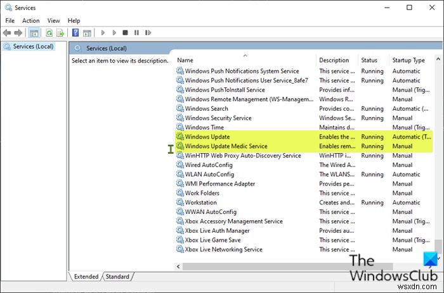Click gear icon of Wired AutoConfig row
444x293 pixels.
pyautogui.click(x=180, y=165)
